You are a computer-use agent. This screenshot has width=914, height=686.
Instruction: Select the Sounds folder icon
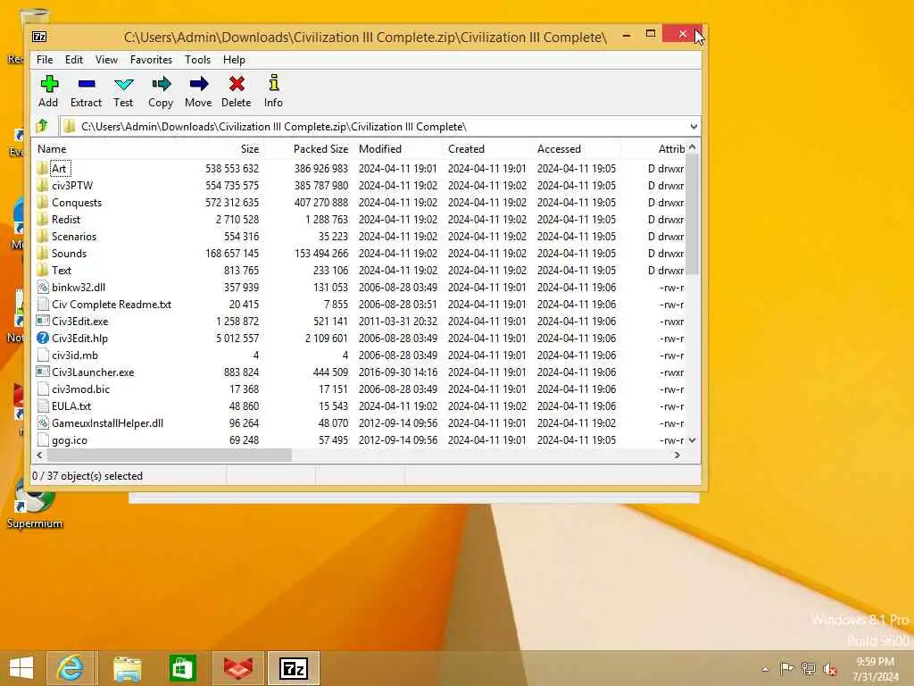(x=42, y=253)
